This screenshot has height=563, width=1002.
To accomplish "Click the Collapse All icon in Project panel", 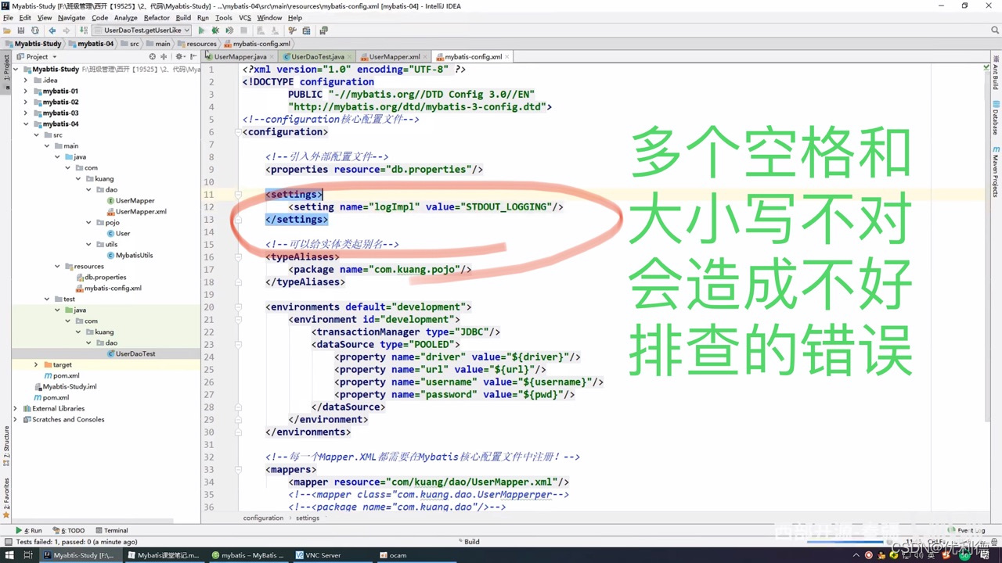I will pos(164,56).
